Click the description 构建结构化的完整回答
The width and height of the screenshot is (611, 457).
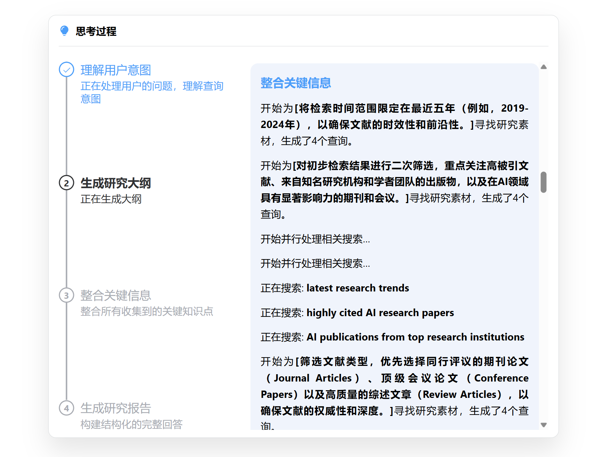click(131, 424)
